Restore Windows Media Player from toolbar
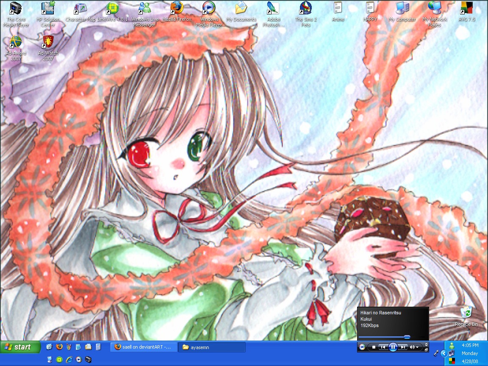The width and height of the screenshot is (488, 366). pyautogui.click(x=427, y=350)
